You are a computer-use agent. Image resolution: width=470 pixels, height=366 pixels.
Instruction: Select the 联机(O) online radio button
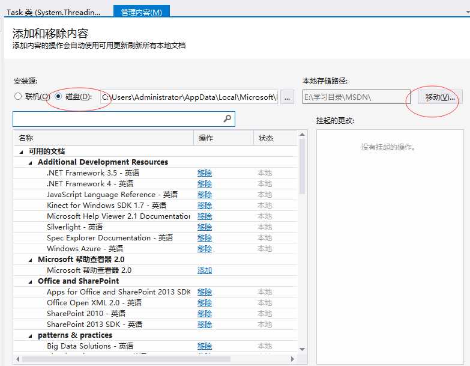(x=18, y=96)
